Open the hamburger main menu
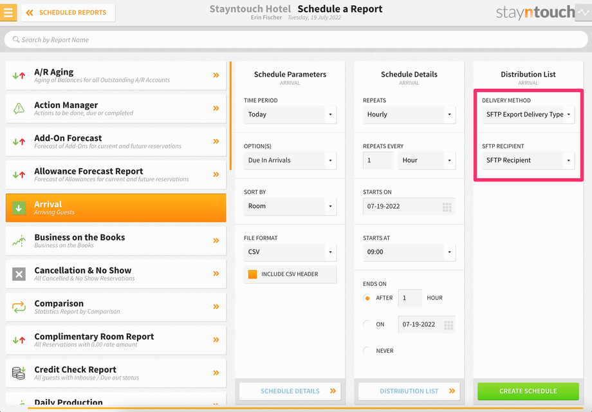The image size is (592, 412). 8,12
